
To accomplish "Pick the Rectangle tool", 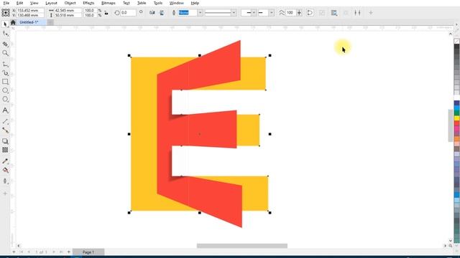I will [5, 82].
